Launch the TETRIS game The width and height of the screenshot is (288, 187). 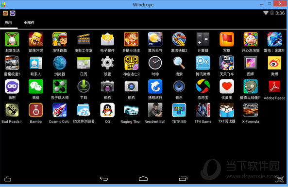pyautogui.click(x=179, y=110)
